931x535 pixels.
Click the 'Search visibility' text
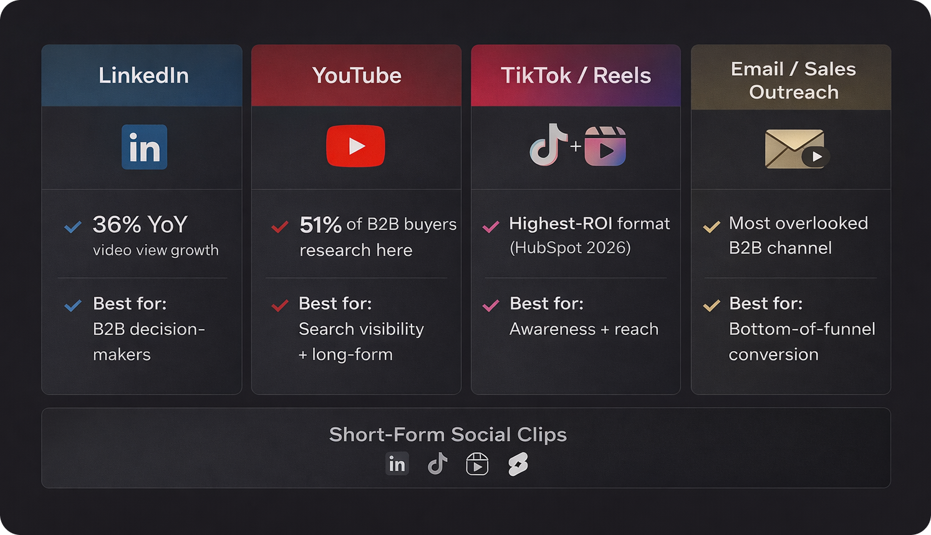(362, 329)
